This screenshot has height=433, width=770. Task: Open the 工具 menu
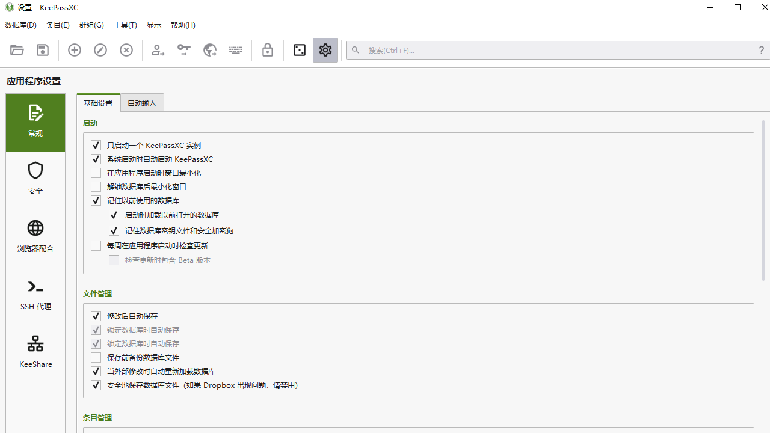(x=125, y=25)
